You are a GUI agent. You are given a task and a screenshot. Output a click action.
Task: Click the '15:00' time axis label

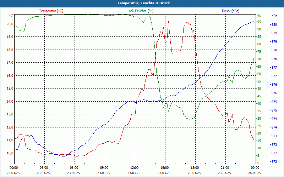pos(164,168)
